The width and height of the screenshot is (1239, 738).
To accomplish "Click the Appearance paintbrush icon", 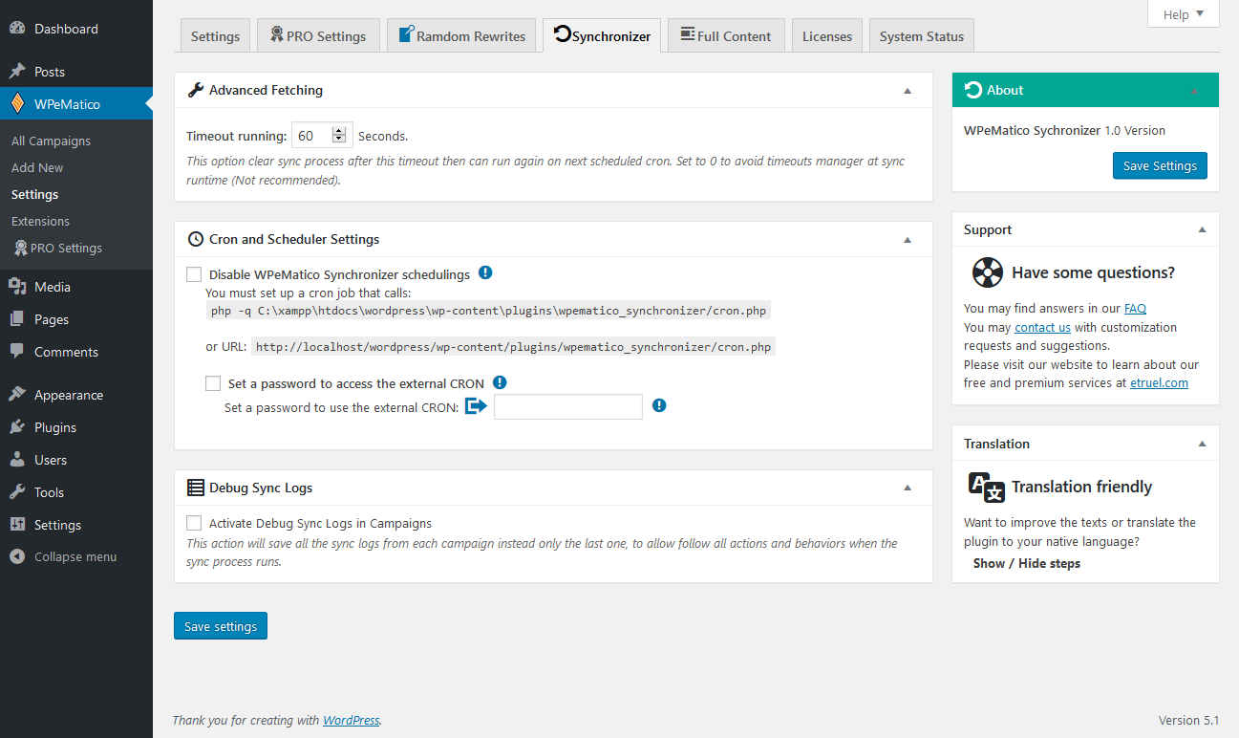I will click(17, 395).
